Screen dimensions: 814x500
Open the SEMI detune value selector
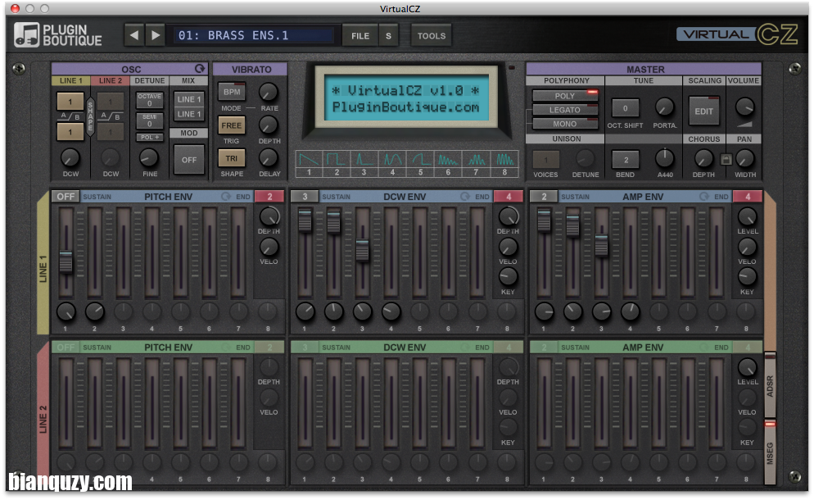coord(150,120)
